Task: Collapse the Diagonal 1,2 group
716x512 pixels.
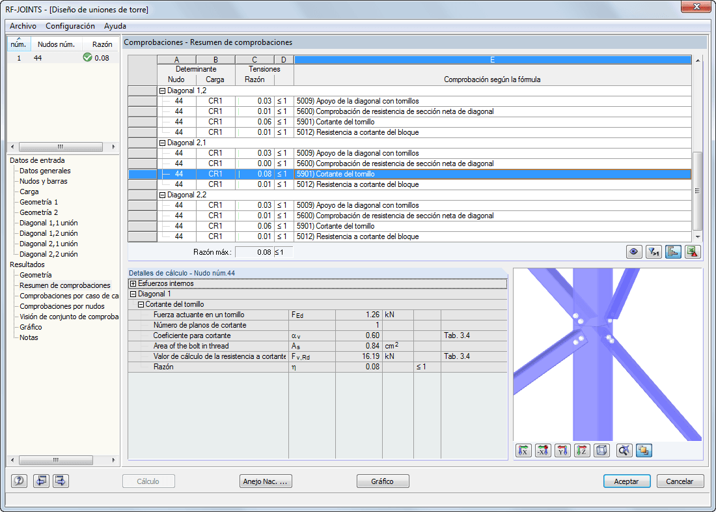Action: pos(162,91)
